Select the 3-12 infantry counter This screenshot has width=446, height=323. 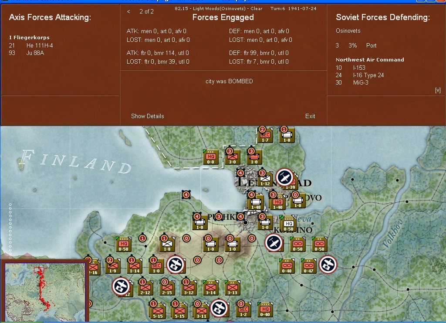[x=189, y=288]
